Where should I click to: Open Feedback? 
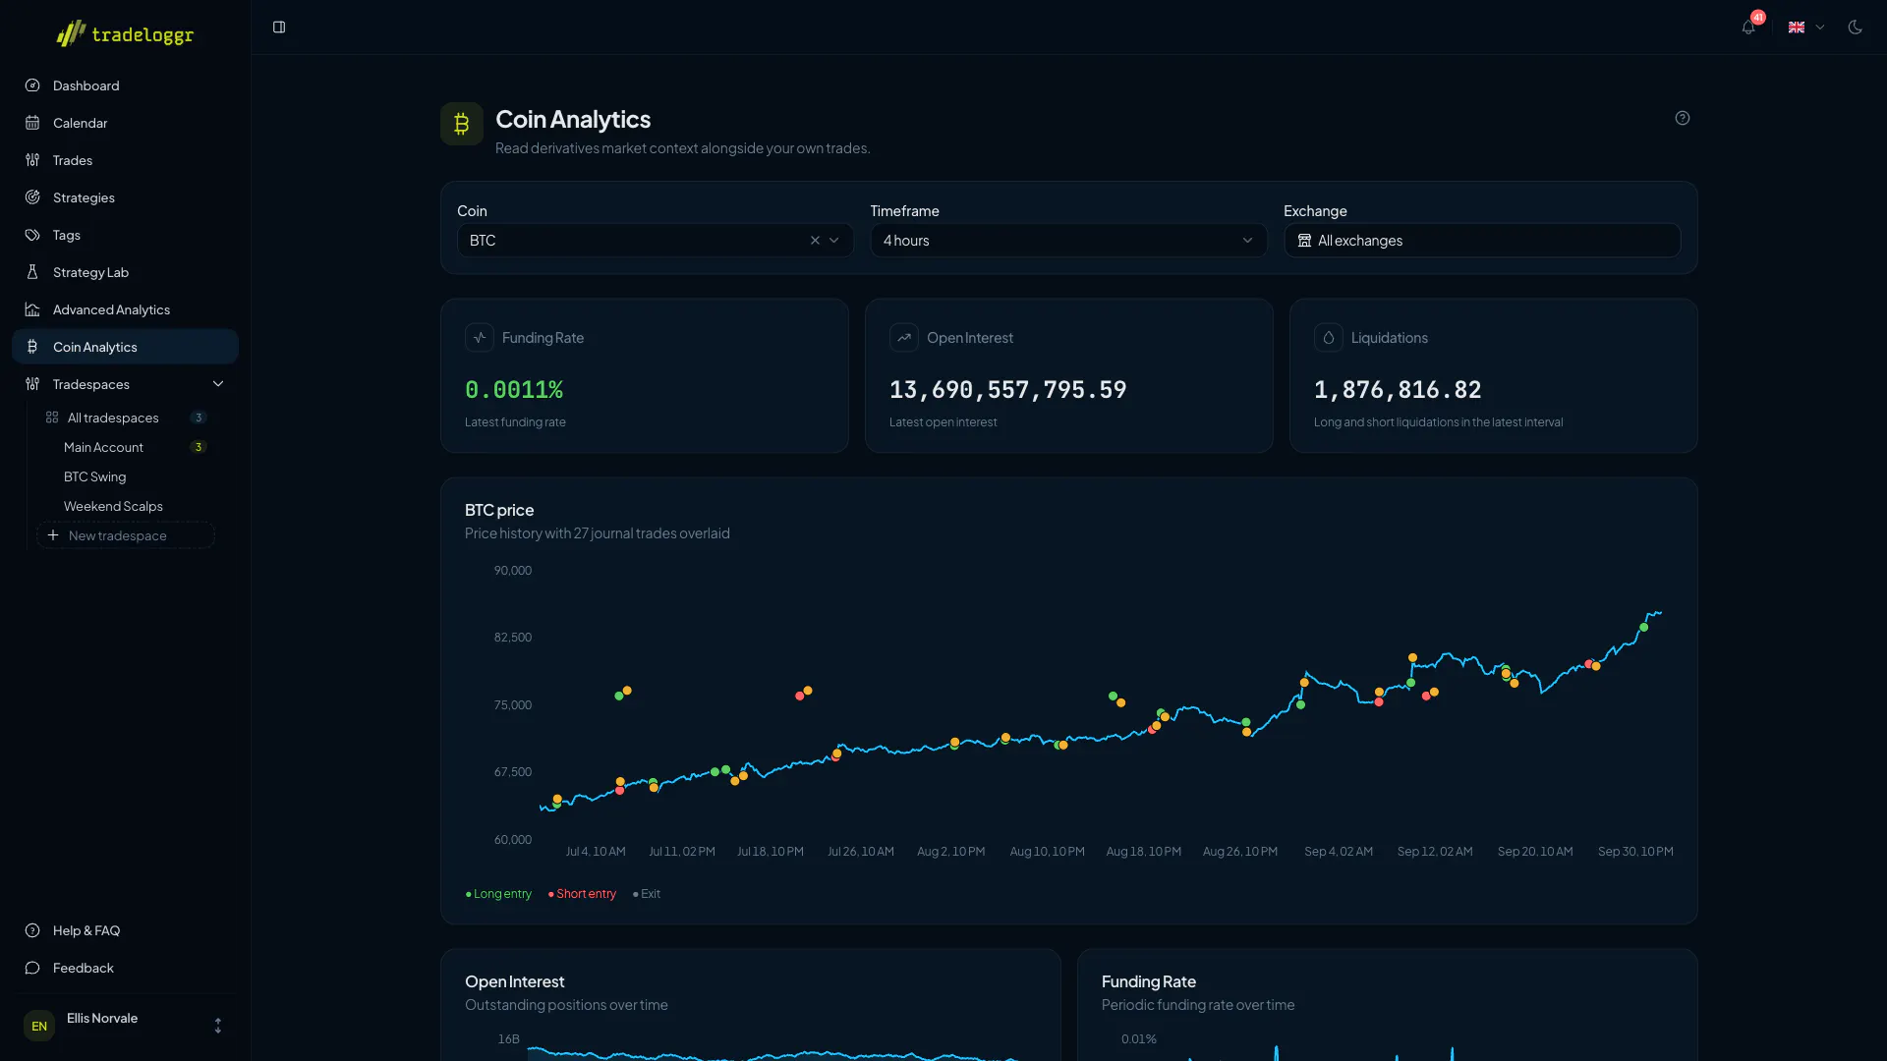125,968
